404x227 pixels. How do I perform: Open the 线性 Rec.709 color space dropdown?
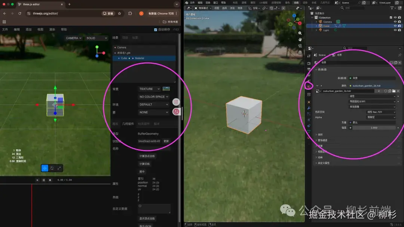[x=381, y=112]
